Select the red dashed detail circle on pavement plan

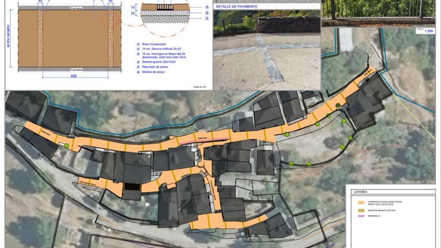(111, 21)
